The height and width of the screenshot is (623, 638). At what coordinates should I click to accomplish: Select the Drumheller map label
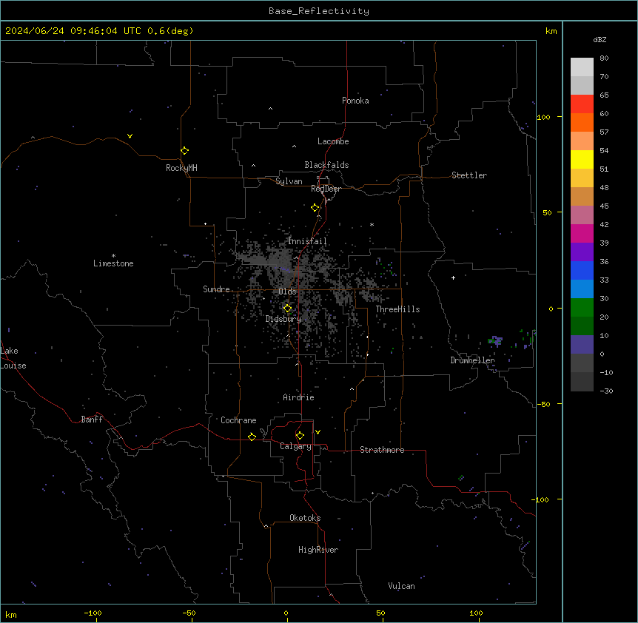point(472,360)
